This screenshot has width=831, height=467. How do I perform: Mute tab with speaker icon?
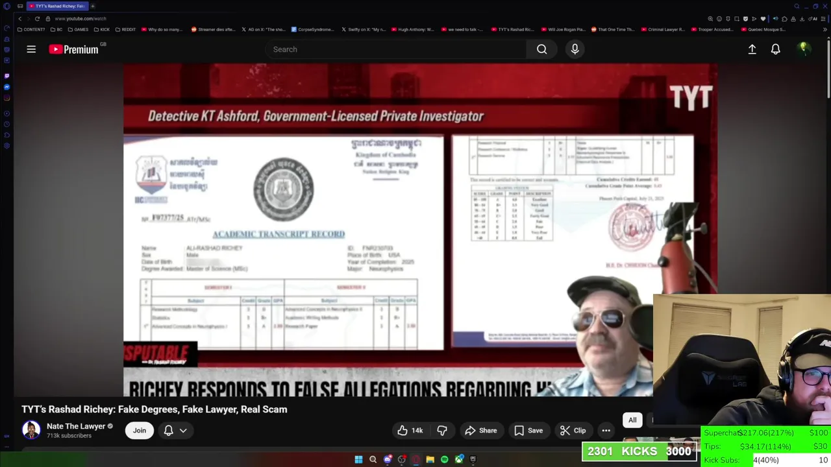coord(775,19)
